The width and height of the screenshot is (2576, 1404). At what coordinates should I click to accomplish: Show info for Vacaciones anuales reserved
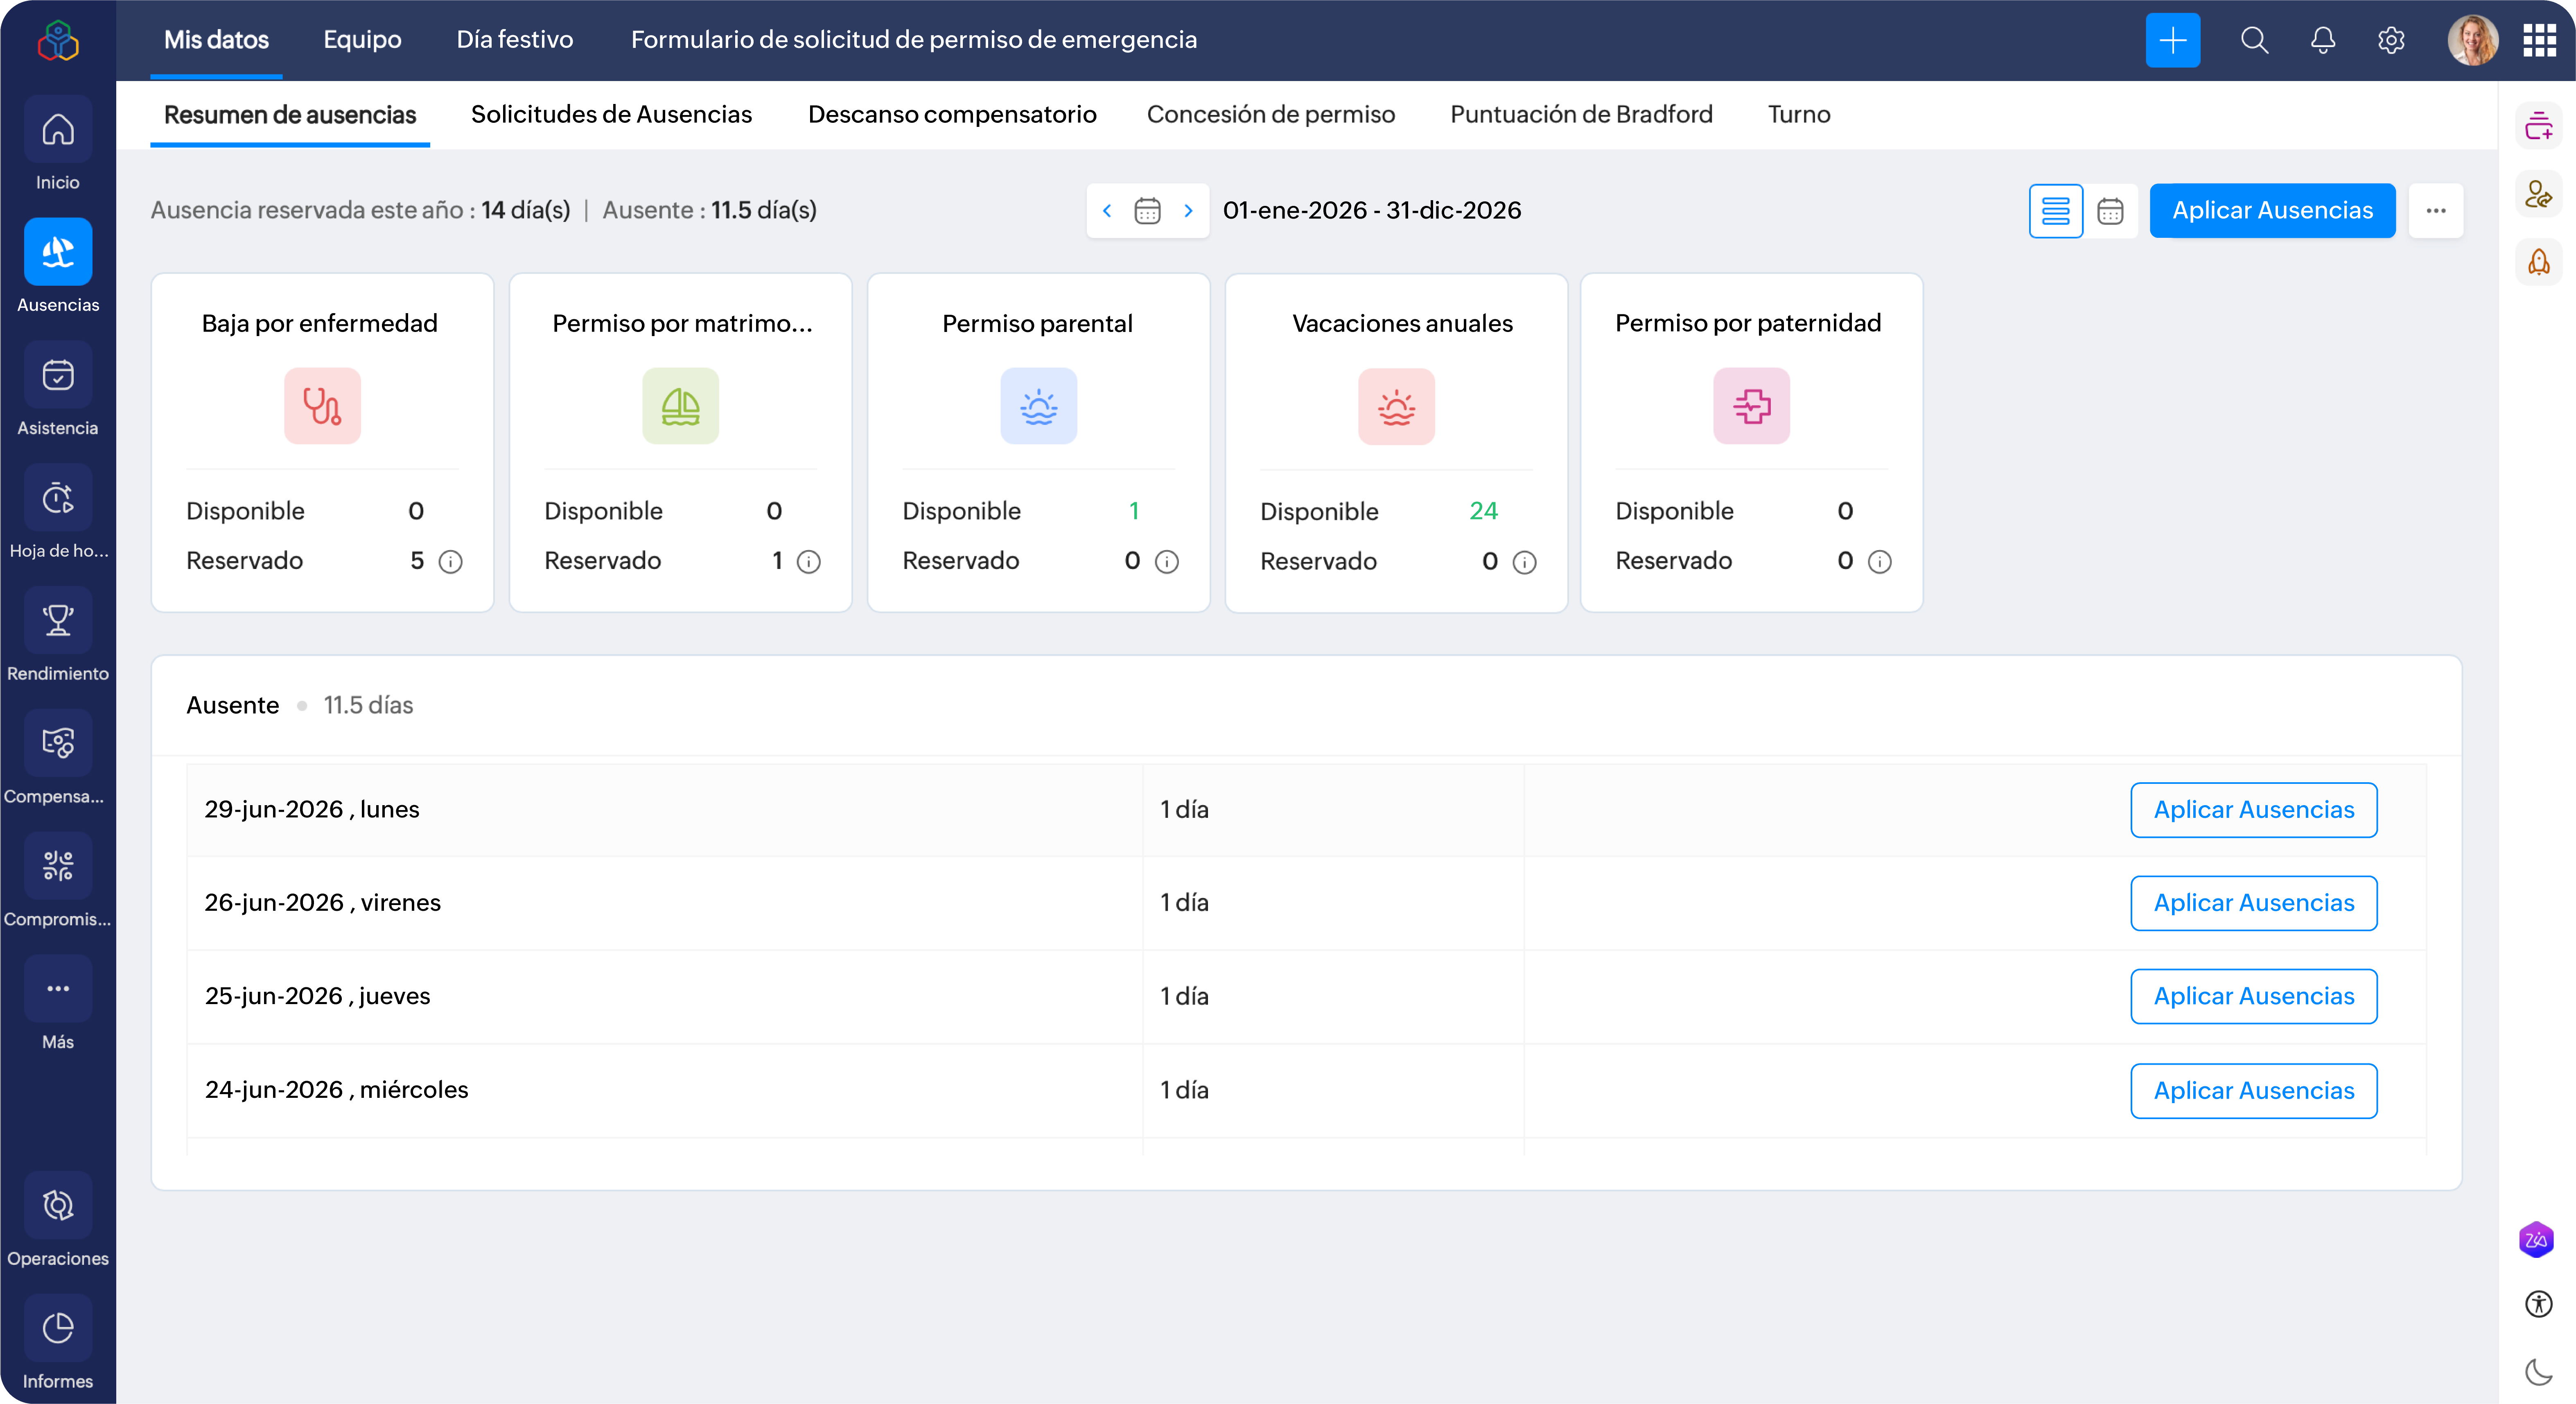tap(1525, 563)
